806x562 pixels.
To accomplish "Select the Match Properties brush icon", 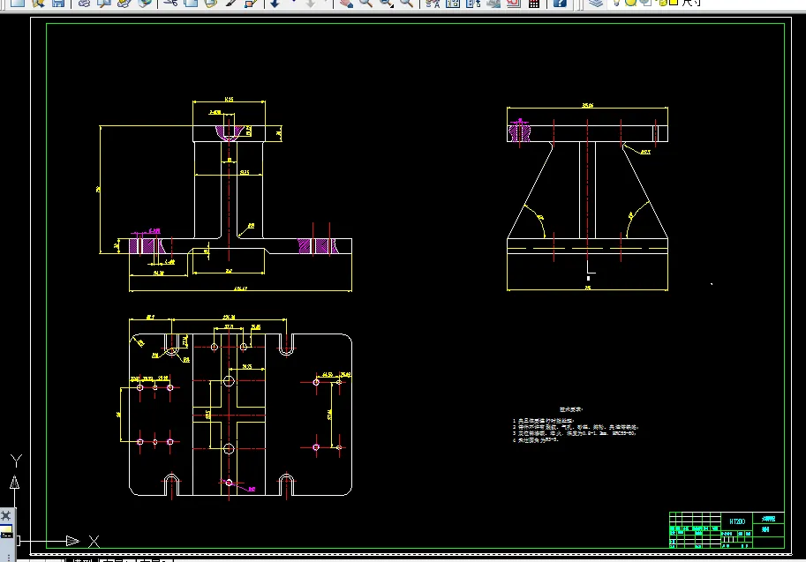I will [x=230, y=3].
